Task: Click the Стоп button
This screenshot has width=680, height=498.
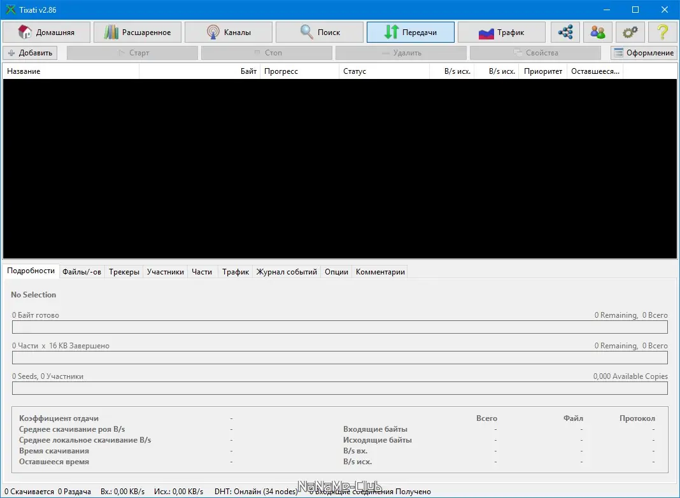Action: coord(267,53)
